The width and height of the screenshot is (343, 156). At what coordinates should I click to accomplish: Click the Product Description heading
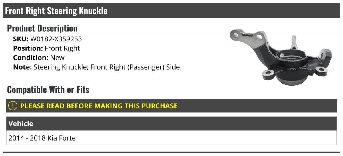click(42, 28)
